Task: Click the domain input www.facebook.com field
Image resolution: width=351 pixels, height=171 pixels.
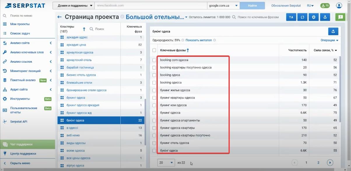Action: [x=151, y=6]
